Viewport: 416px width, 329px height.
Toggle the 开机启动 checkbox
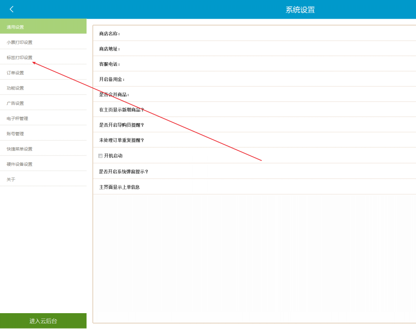[x=100, y=156]
